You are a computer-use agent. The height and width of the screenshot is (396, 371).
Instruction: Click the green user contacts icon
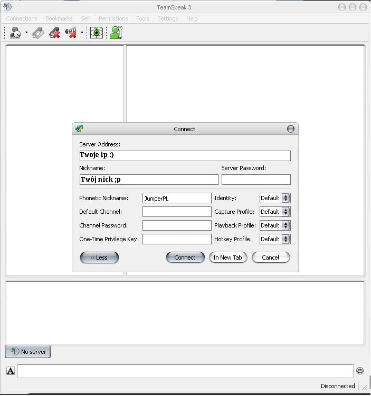pyautogui.click(x=116, y=33)
